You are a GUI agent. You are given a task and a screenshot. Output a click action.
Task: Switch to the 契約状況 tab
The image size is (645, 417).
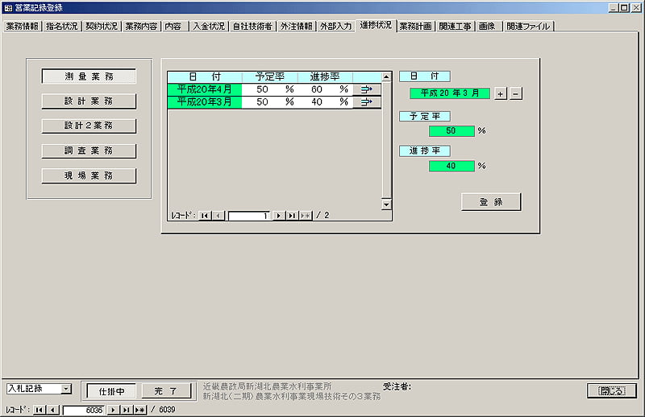coord(102,26)
